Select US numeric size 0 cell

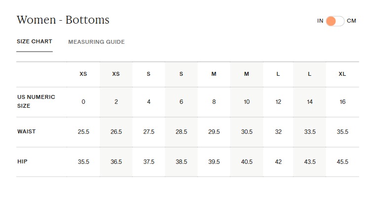point(83,102)
